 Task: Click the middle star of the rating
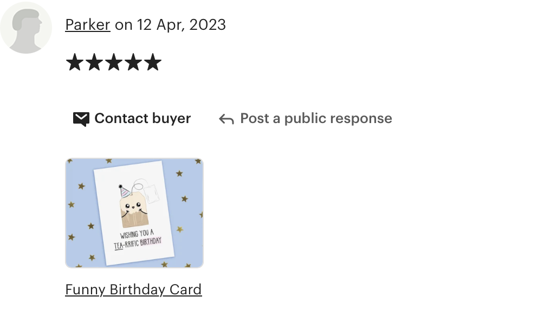[114, 62]
